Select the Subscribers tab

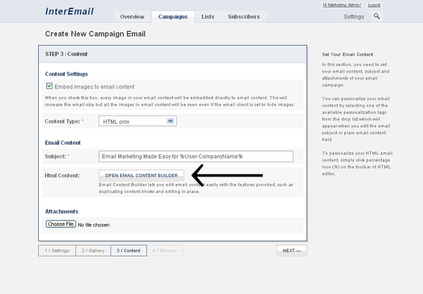(243, 17)
